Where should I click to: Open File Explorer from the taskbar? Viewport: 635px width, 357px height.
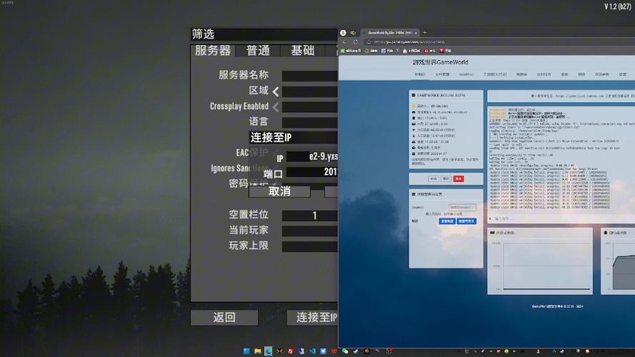(x=257, y=351)
